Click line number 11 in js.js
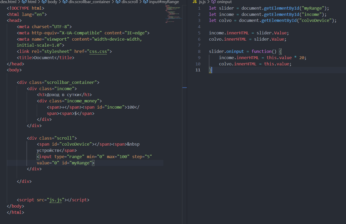This screenshot has width=346, height=224. [x=198, y=70]
